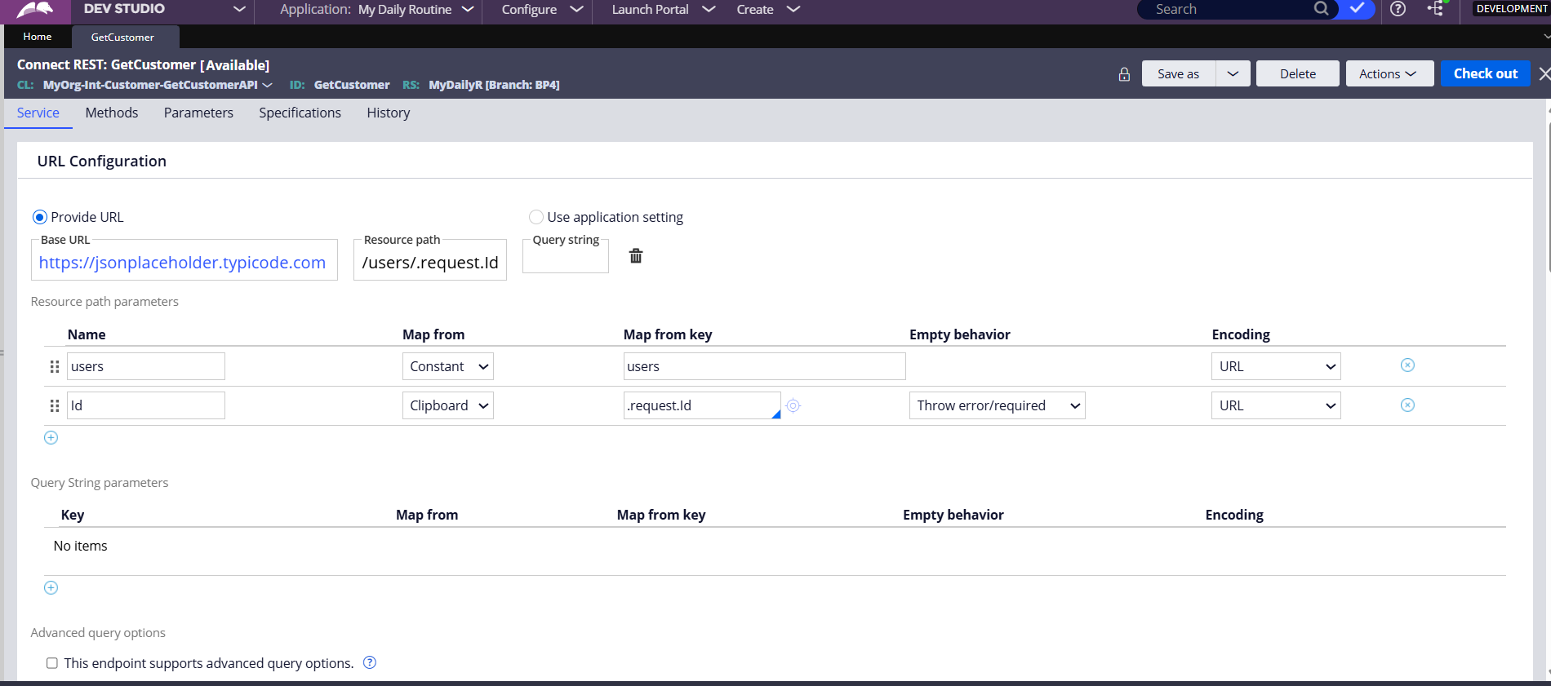The width and height of the screenshot is (1551, 686).
Task: Open the Actions dropdown menu
Action: point(1387,73)
